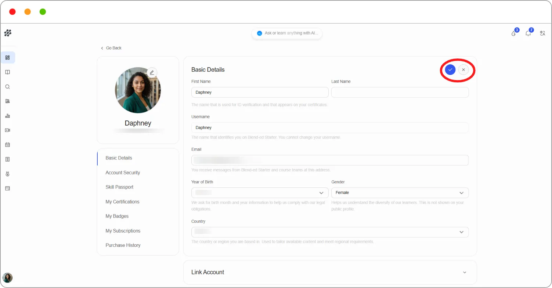Image resolution: width=552 pixels, height=288 pixels.
Task: Open My Subscriptions
Action: 123,231
